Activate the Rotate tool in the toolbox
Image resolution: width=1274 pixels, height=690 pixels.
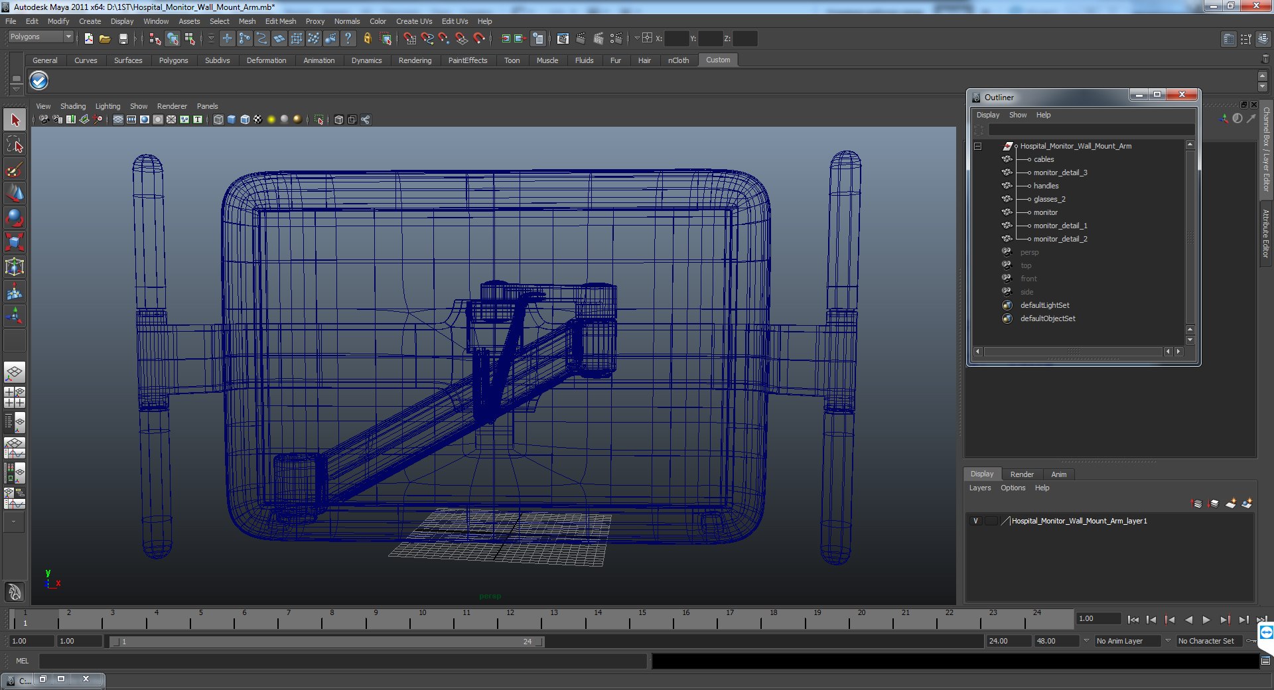(x=15, y=218)
